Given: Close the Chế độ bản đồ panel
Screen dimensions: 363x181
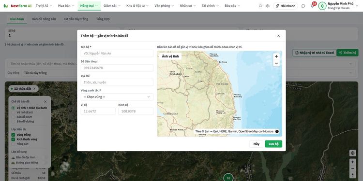Looking at the screenshot, I should point(45,101).
